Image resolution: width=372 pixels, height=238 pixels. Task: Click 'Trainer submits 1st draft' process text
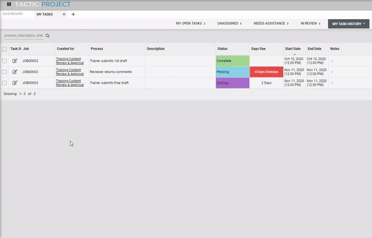[108, 61]
